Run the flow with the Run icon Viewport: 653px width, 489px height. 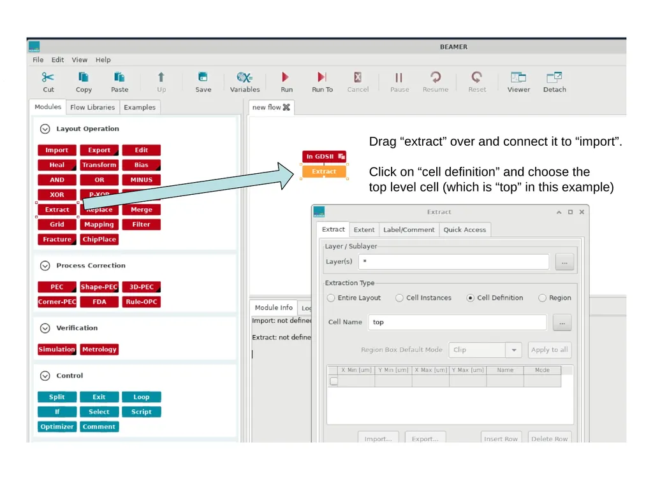click(x=285, y=77)
